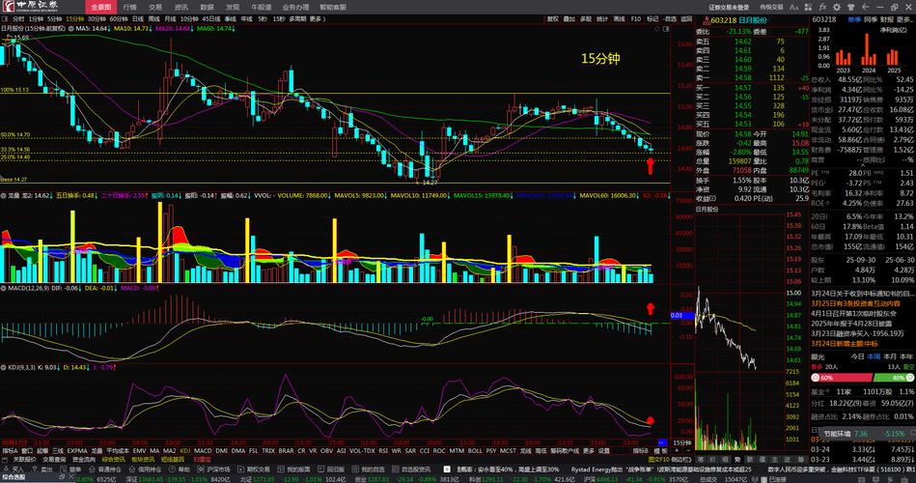
Task: Expand the 更多 periods dropdown
Action: 316,18
